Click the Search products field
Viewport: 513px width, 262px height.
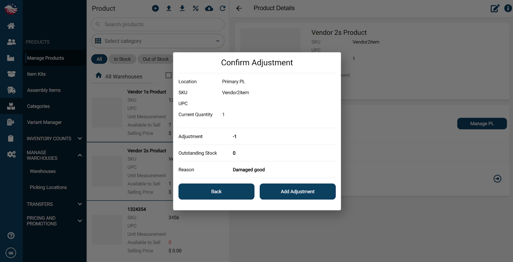click(x=157, y=24)
